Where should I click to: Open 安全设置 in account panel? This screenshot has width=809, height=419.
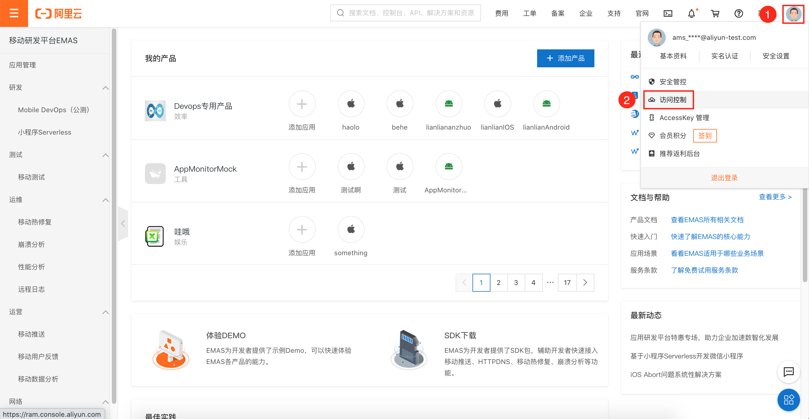pyautogui.click(x=776, y=56)
